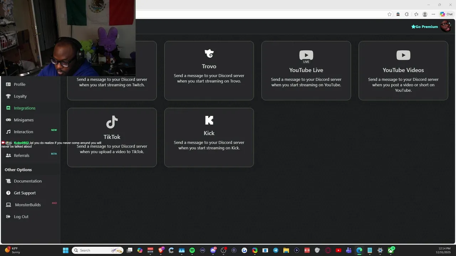The image size is (456, 256).
Task: Open Discord from the taskbar
Action: tap(213, 250)
